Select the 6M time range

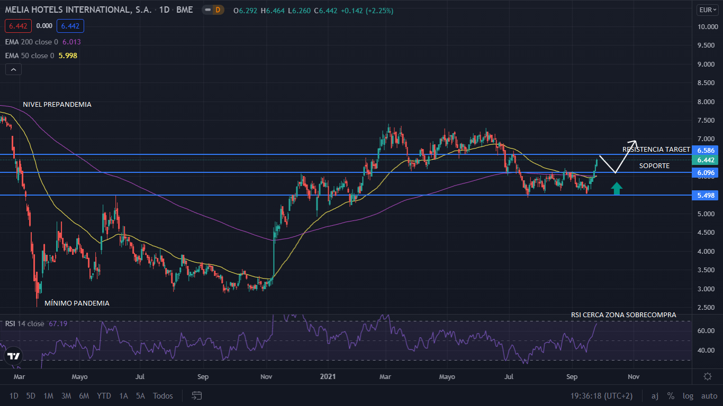(84, 395)
